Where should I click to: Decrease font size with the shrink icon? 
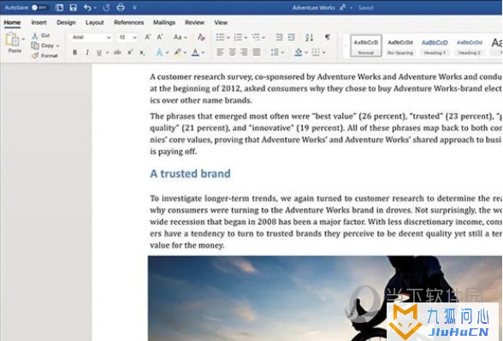coord(160,38)
